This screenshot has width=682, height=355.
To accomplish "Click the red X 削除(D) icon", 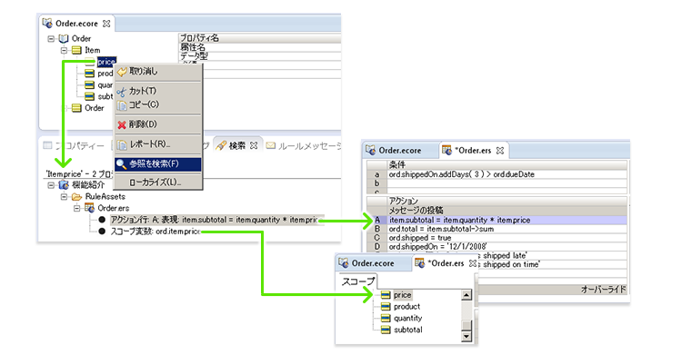I will 122,124.
